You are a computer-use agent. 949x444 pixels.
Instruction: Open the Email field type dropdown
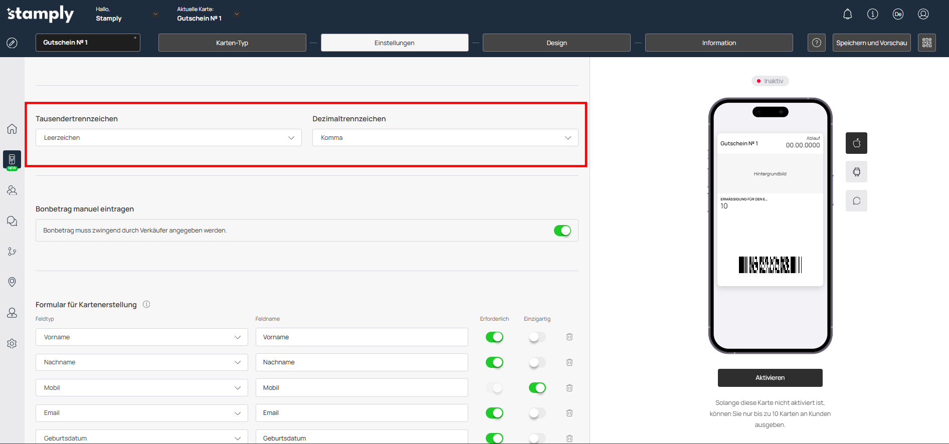pyautogui.click(x=142, y=413)
